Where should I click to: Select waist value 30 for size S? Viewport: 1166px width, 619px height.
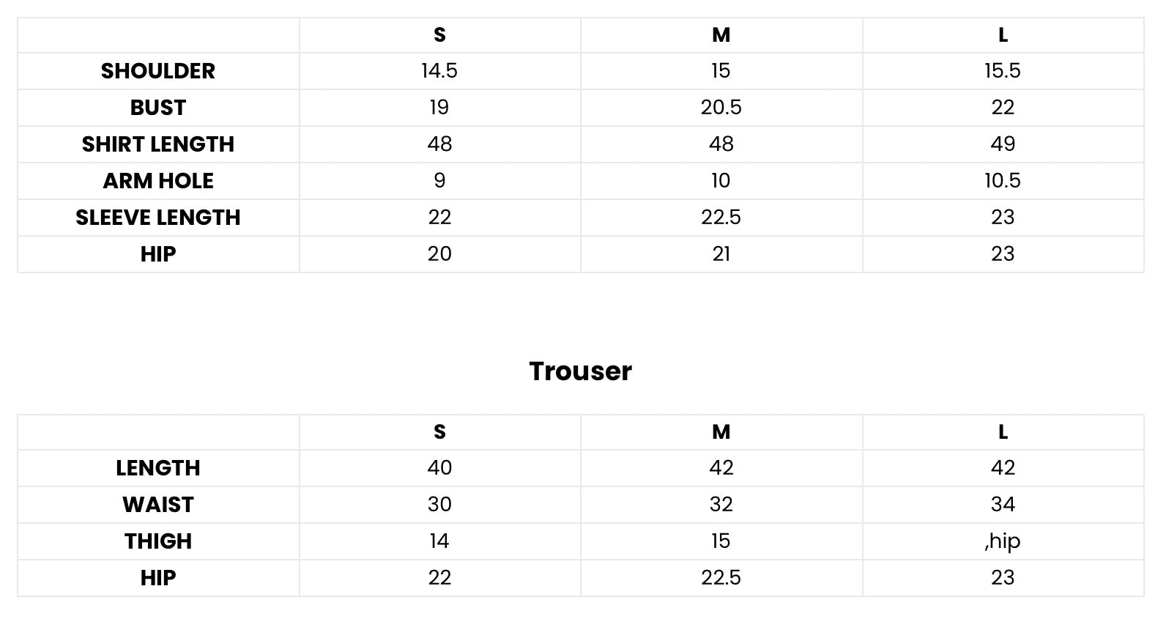pos(439,505)
